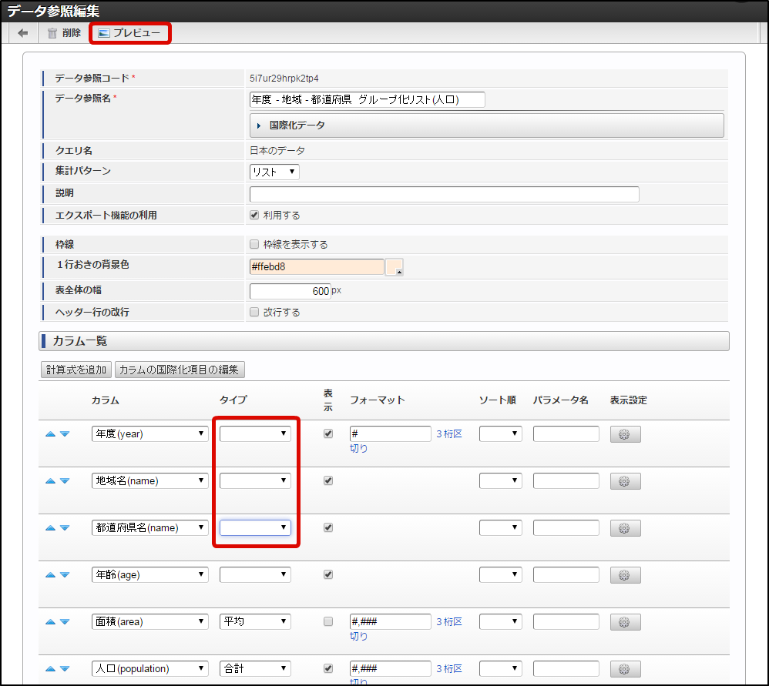769x686 pixels.
Task: Click the trash delete icon
Action: click(52, 33)
